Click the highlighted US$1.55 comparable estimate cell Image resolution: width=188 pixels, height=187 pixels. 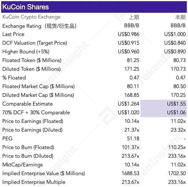point(177,104)
